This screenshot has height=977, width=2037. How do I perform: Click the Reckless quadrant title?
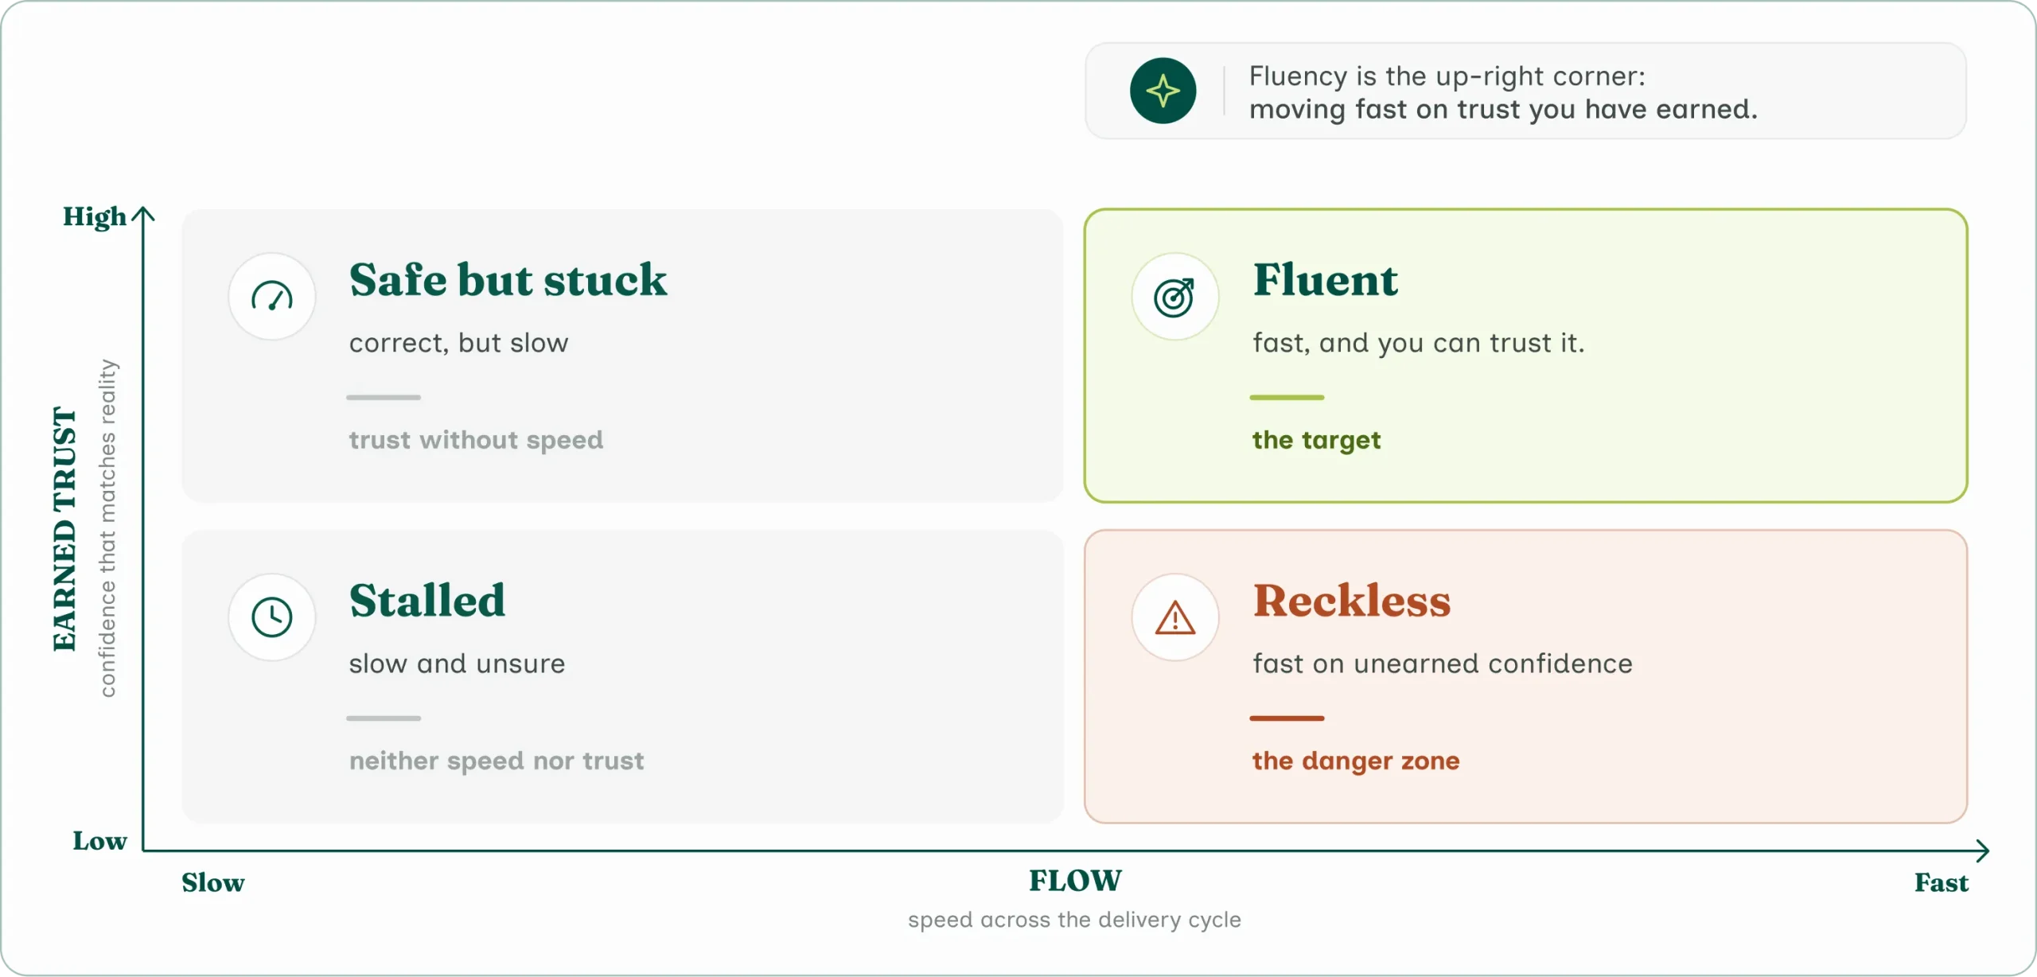1351,600
